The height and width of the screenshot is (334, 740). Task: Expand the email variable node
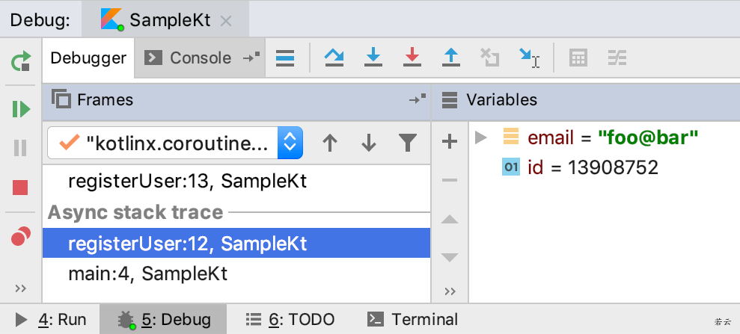coord(481,137)
